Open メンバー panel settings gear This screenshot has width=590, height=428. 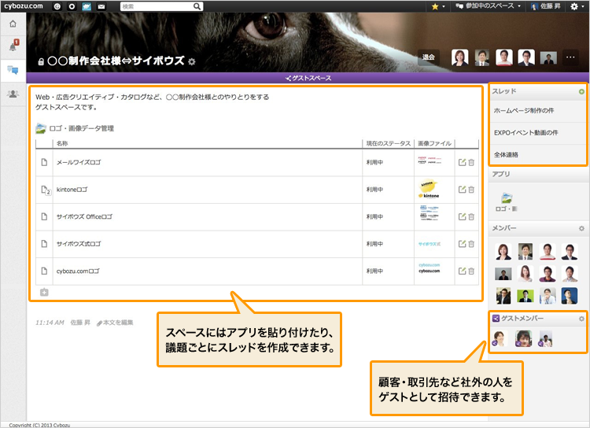click(581, 227)
